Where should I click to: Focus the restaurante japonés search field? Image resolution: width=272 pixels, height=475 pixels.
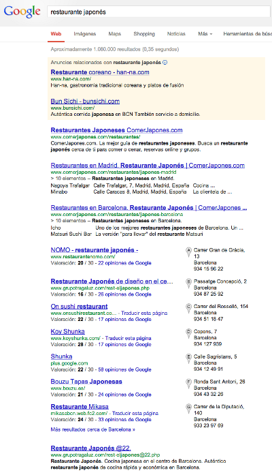(158, 12)
